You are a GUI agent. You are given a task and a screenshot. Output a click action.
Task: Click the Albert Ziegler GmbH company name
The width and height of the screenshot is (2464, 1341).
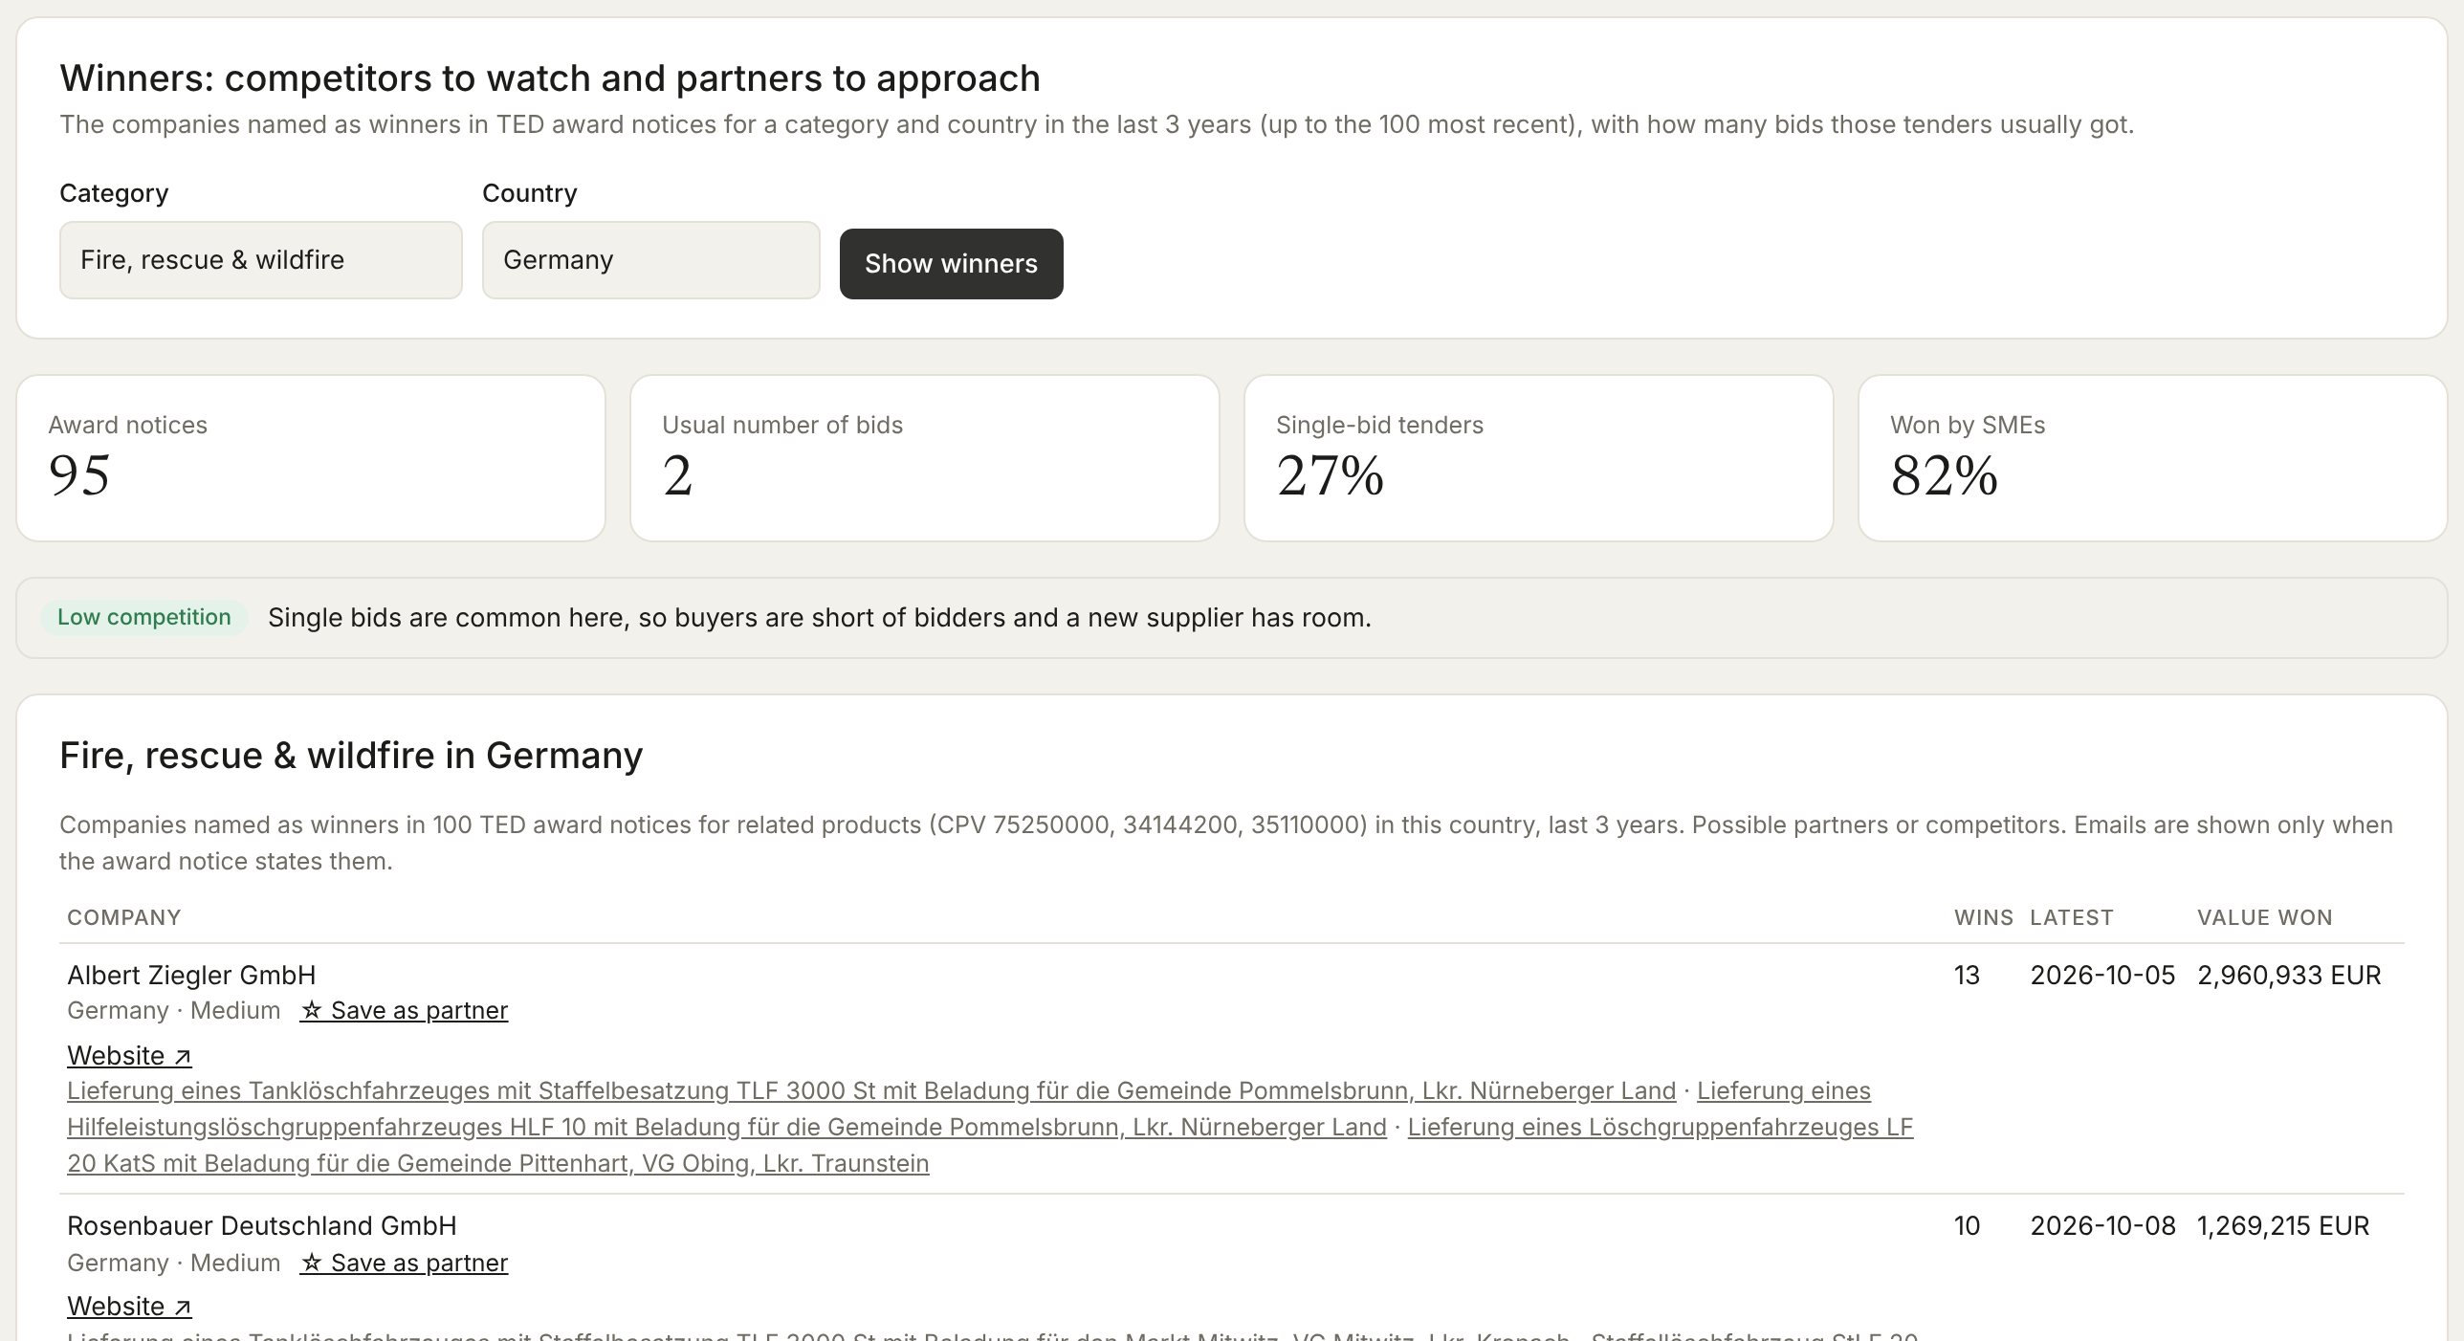point(191,976)
